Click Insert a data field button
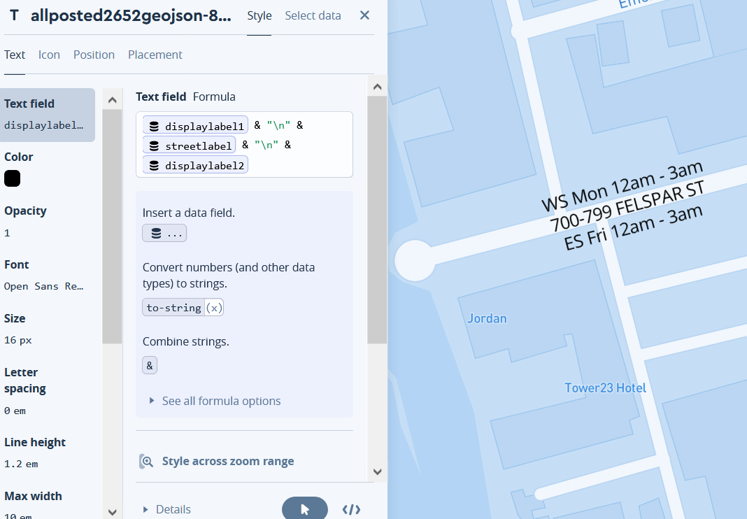The width and height of the screenshot is (747, 519). tap(164, 233)
